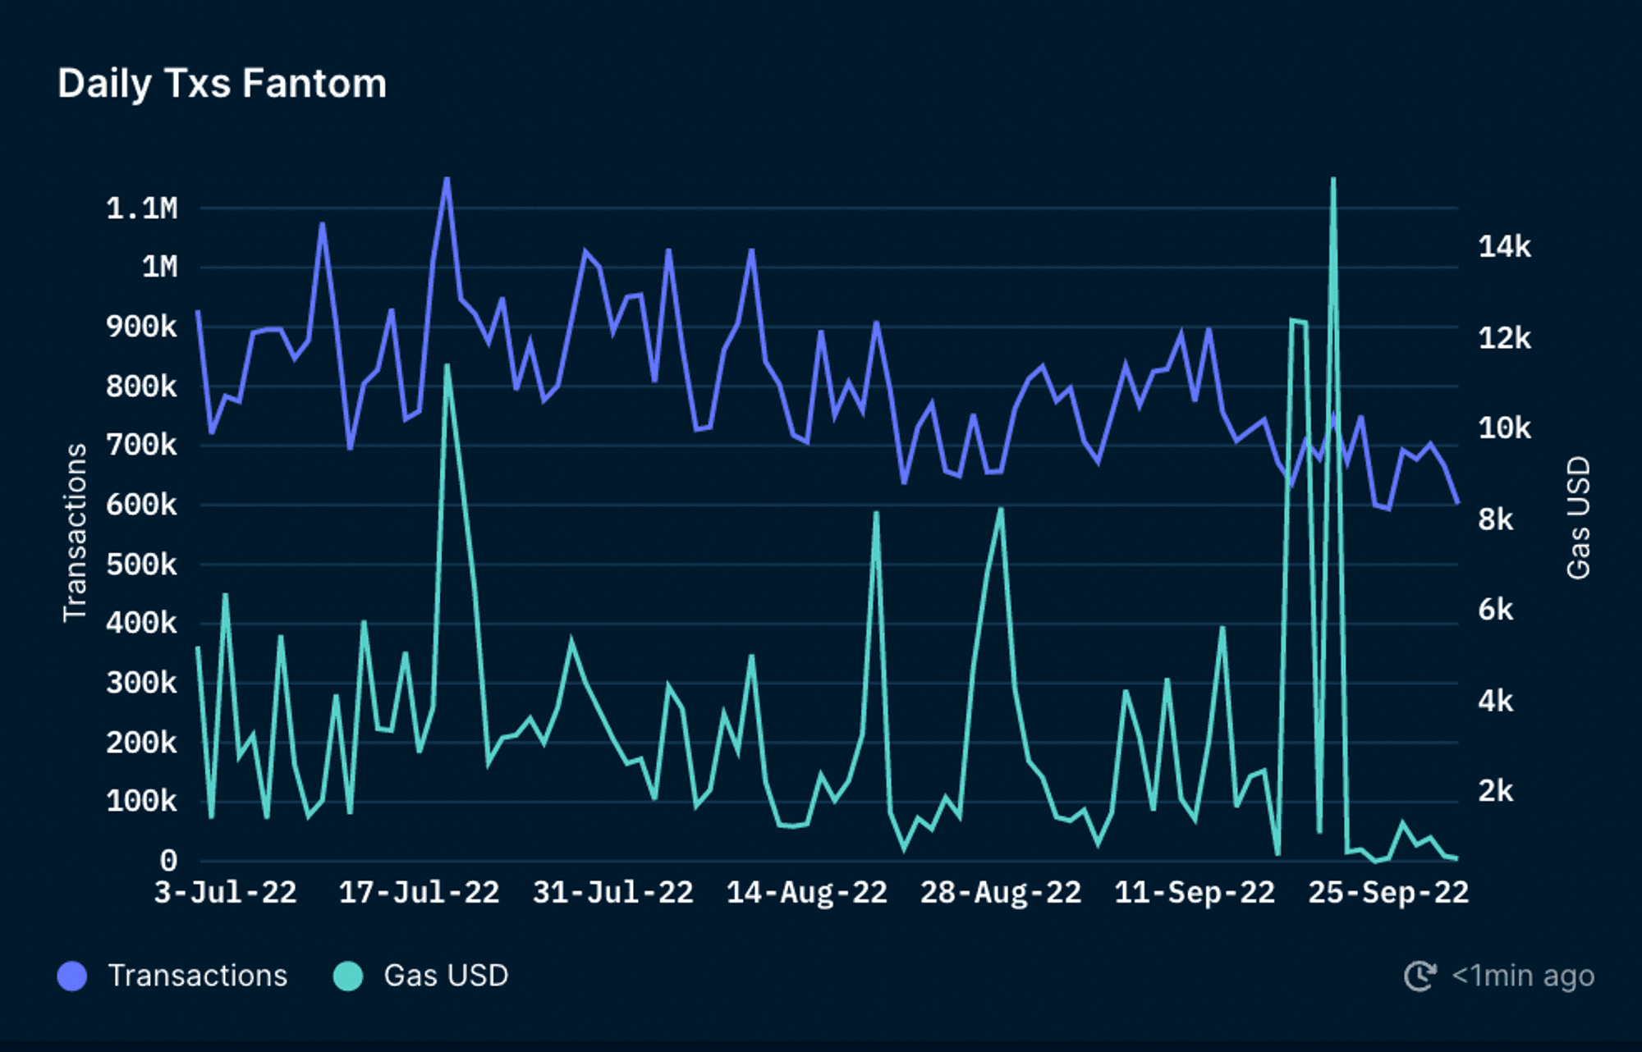
Task: Click the '14-Aug-22' x-axis label
Action: pos(807,892)
